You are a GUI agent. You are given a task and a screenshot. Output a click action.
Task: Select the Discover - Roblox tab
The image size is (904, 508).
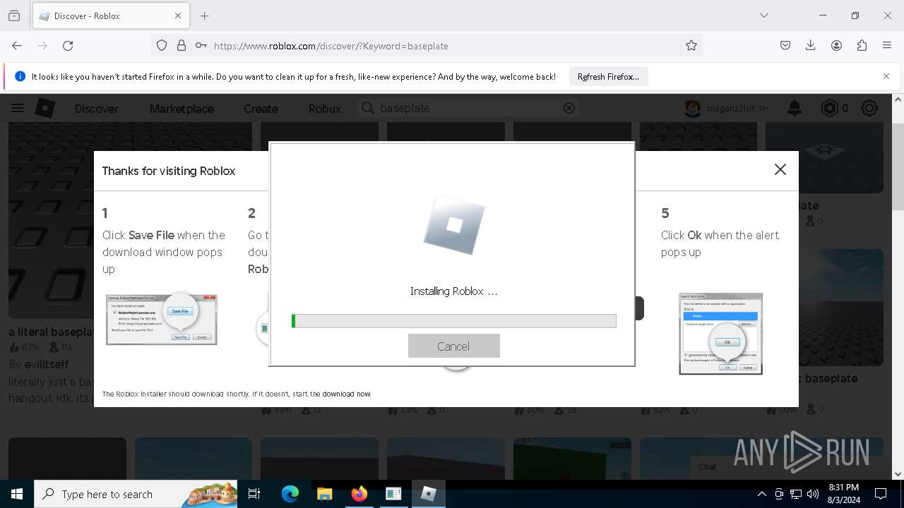click(x=110, y=16)
